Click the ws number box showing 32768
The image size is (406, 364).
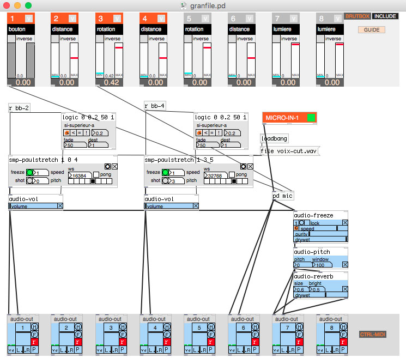click(x=215, y=175)
